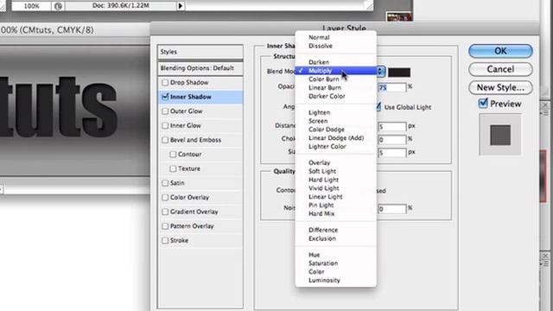Enable the Bevel and Emboss checkbox

pos(165,140)
